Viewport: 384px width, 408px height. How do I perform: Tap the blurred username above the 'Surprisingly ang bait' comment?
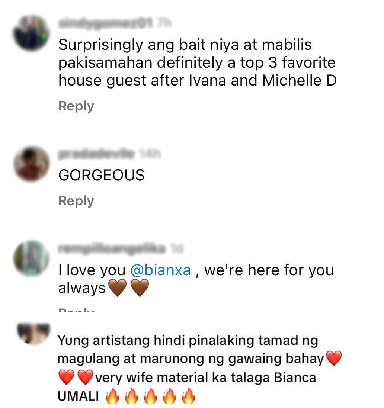105,23
